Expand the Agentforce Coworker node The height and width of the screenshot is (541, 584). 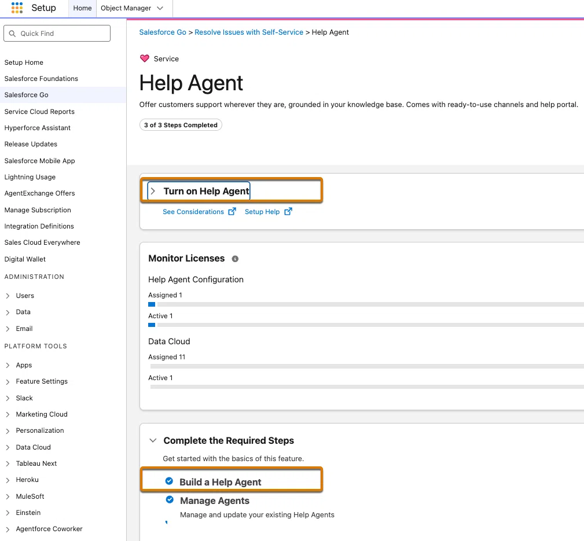tap(8, 529)
